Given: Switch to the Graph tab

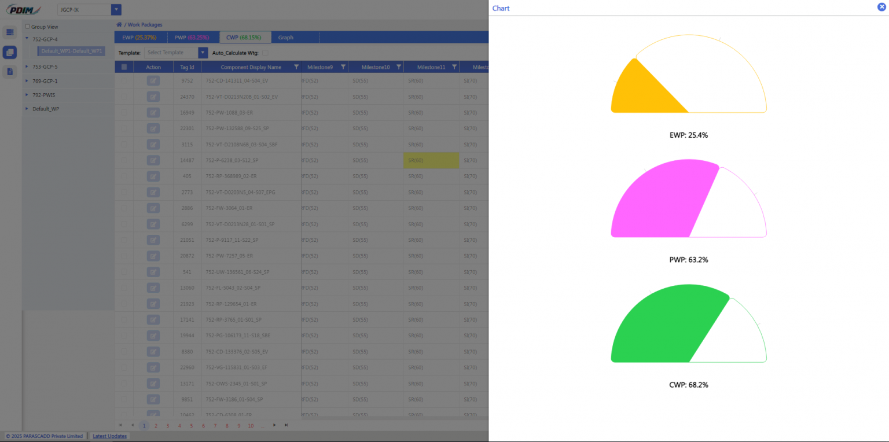Looking at the screenshot, I should click(x=285, y=38).
